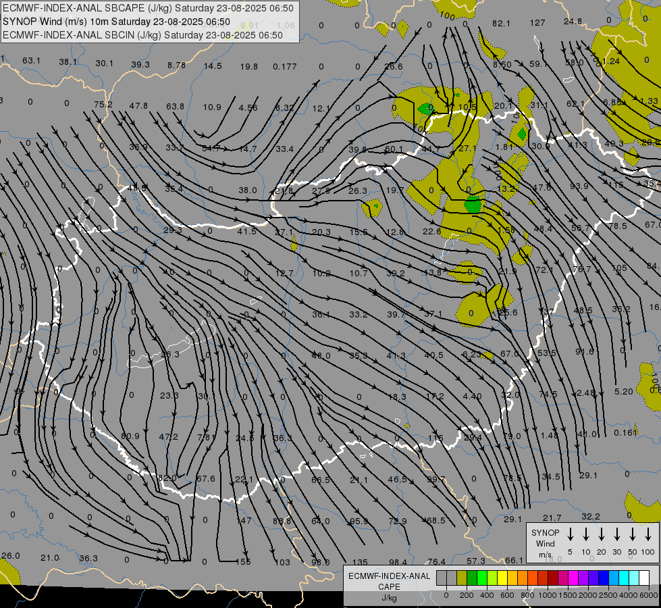Image resolution: width=661 pixels, height=608 pixels.
Task: Click the SBCIN title line in header
Action: (x=142, y=35)
